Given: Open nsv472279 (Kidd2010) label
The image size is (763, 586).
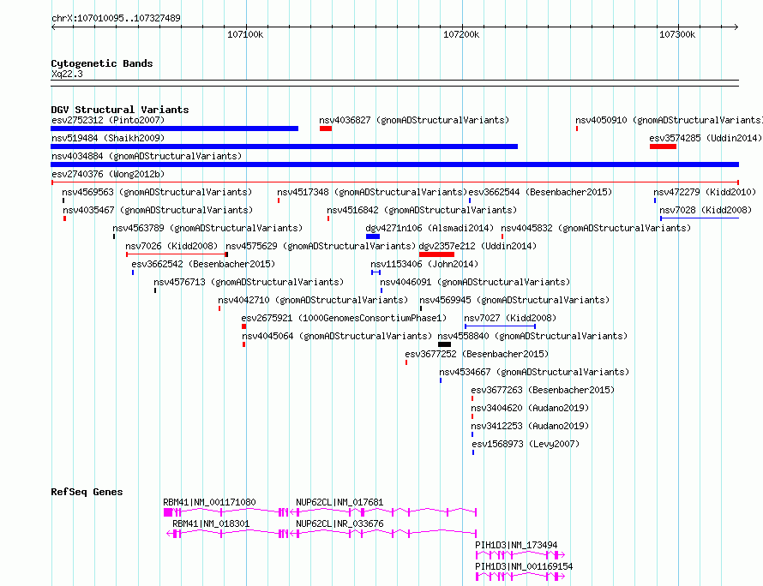Looking at the screenshot, I should 705,192.
